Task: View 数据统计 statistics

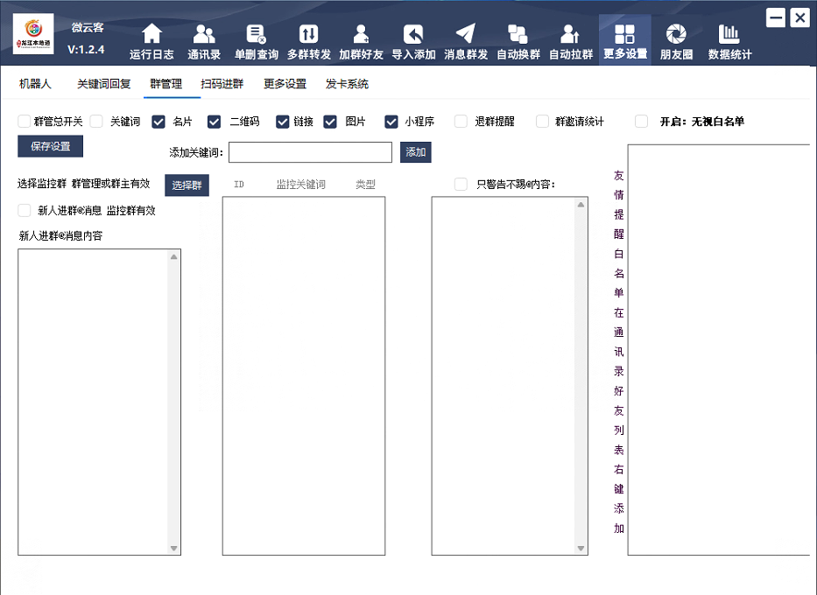Action: [x=728, y=38]
